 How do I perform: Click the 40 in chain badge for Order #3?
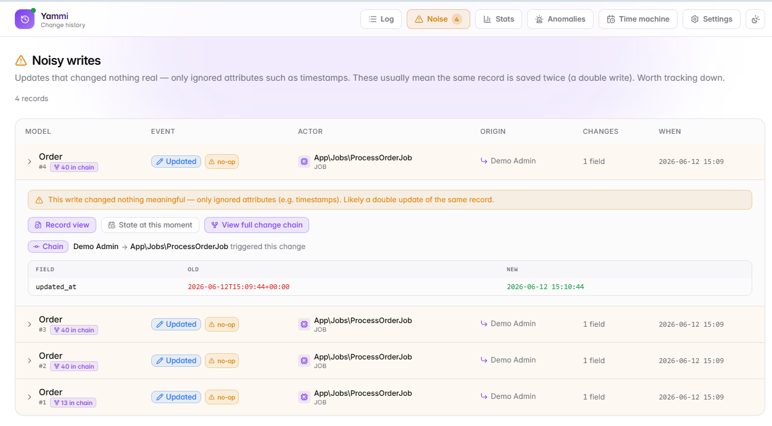(74, 330)
